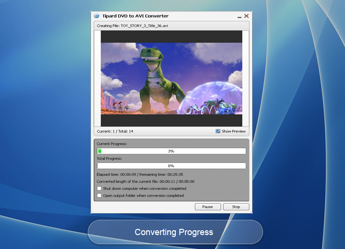This screenshot has height=249, width=345.
Task: Click the Toy Story video preview
Action: [x=172, y=79]
